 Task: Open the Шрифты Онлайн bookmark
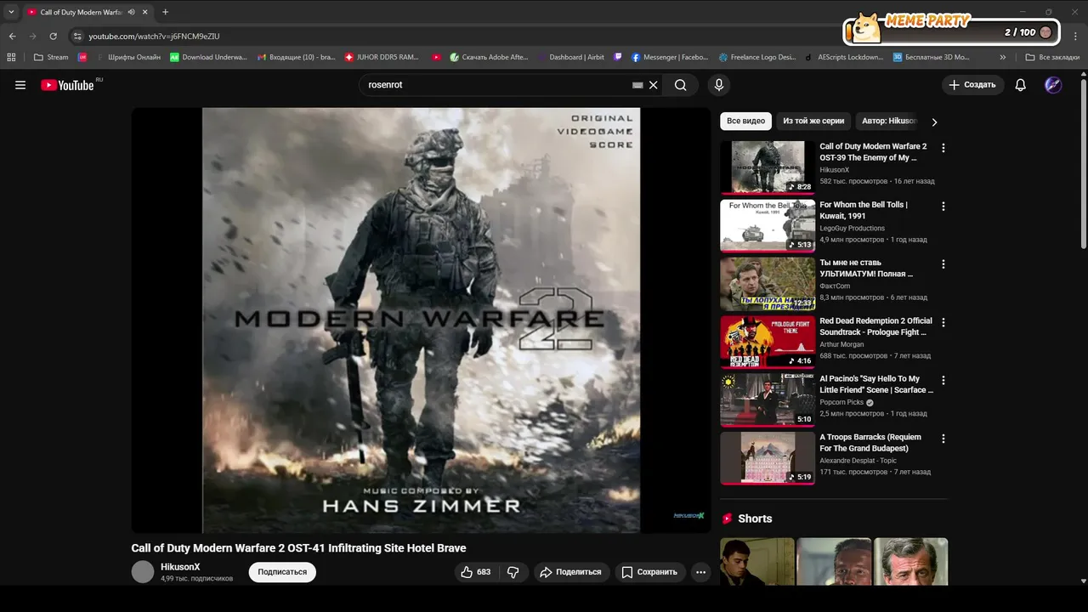tap(128, 57)
